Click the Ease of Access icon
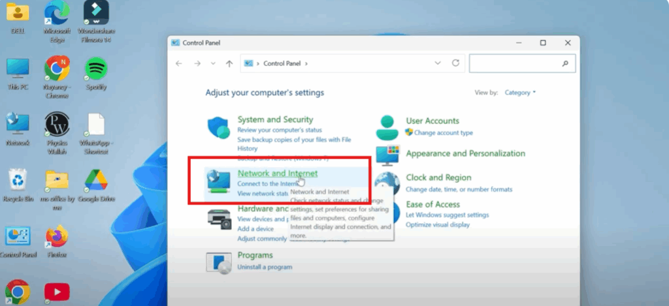This screenshot has height=306, width=669. pyautogui.click(x=387, y=212)
